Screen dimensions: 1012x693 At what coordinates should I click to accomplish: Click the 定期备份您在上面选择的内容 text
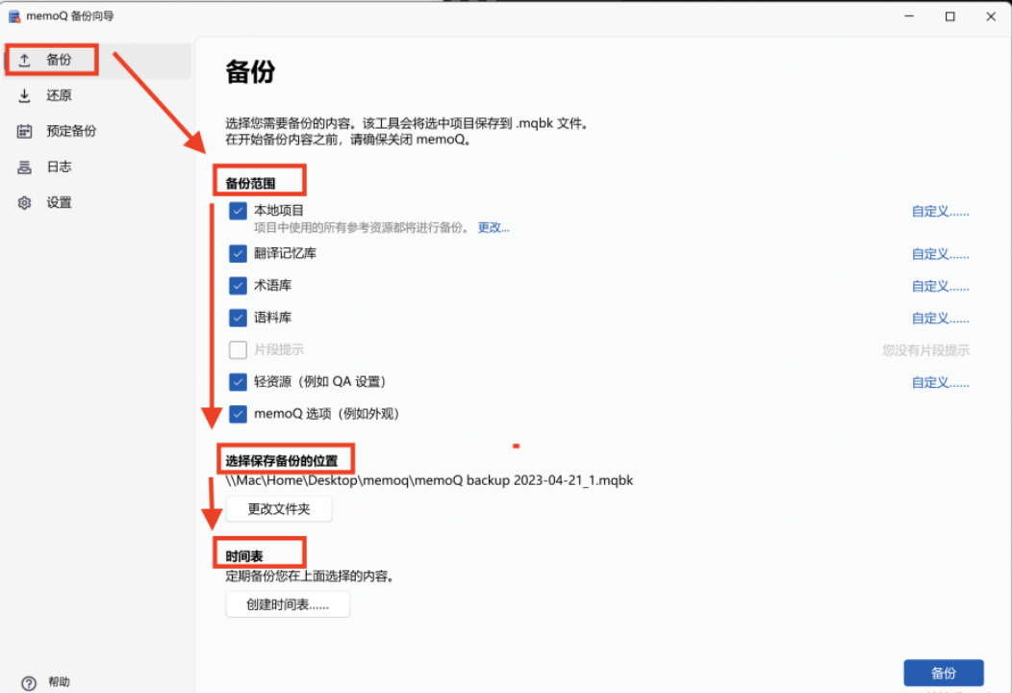[310, 577]
